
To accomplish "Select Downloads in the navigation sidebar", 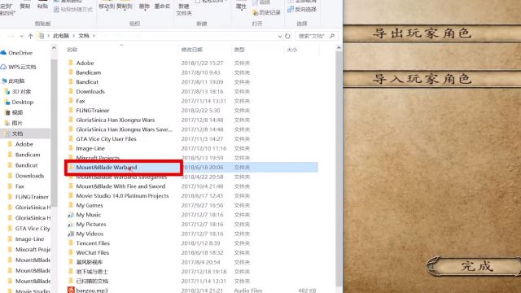I will (x=29, y=176).
